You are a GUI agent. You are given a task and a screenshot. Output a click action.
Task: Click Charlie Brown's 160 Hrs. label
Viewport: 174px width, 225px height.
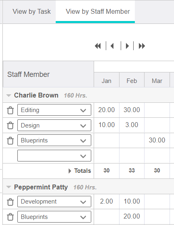pos(75,96)
